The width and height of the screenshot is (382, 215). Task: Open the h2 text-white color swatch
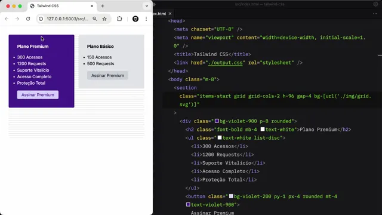click(263, 129)
